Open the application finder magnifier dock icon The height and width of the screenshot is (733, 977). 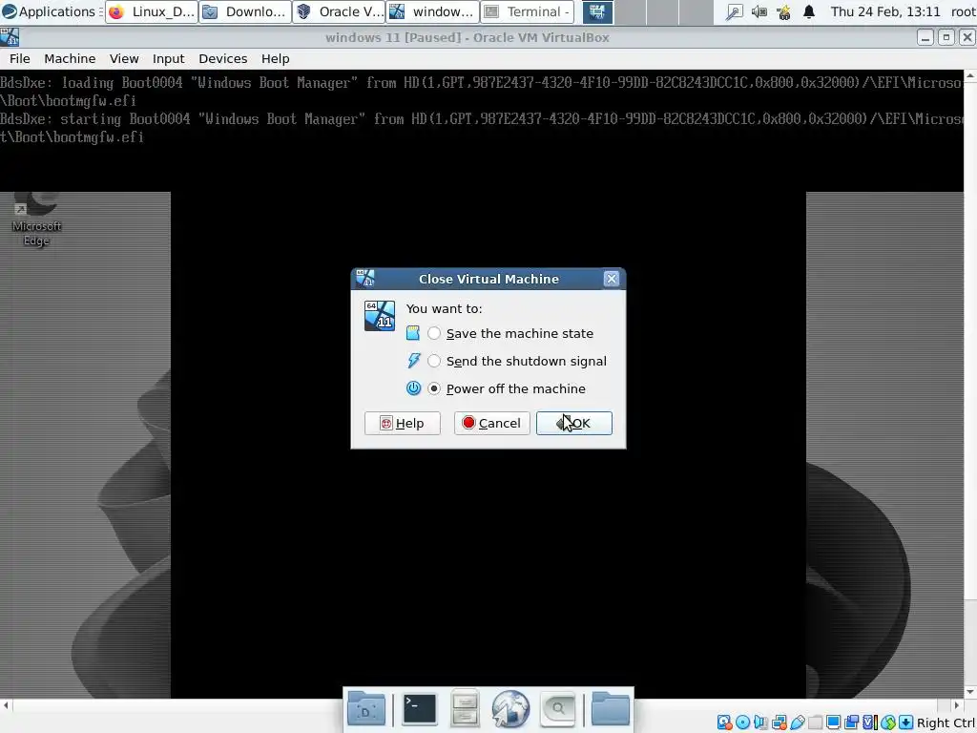point(557,709)
